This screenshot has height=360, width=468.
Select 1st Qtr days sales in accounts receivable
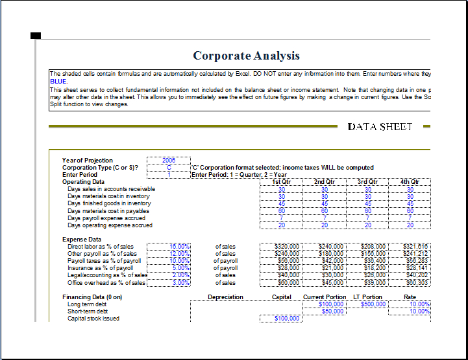[x=281, y=189]
